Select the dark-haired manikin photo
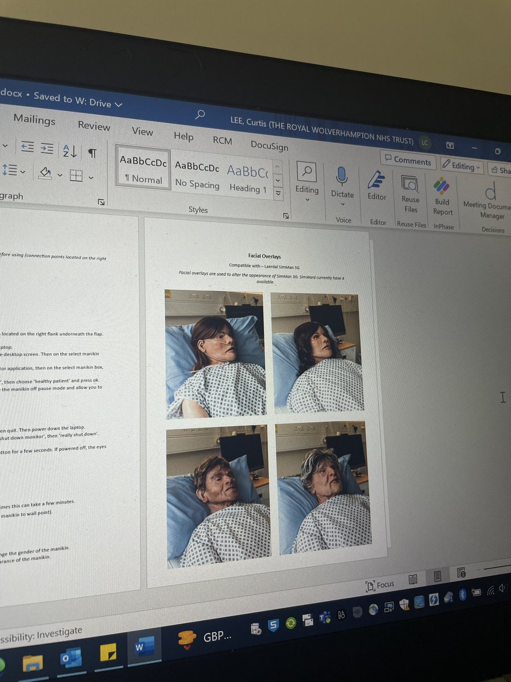Image resolution: width=511 pixels, height=682 pixels. pyautogui.click(x=317, y=352)
